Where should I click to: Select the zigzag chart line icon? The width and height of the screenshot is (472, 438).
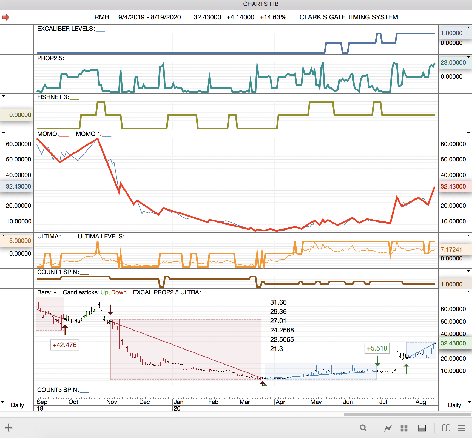click(x=388, y=428)
